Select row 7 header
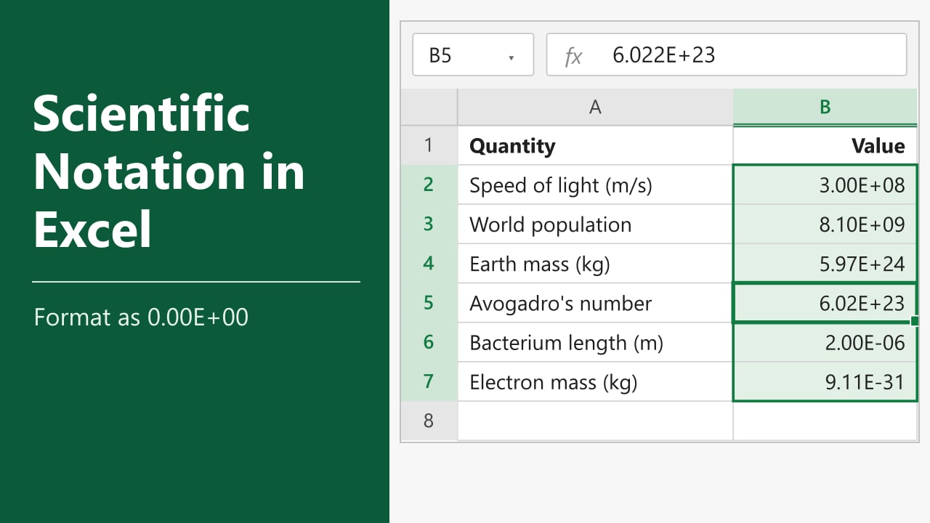 (429, 381)
